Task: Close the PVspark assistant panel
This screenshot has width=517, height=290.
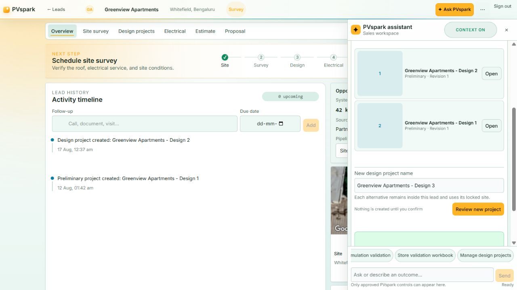Action: [506, 30]
